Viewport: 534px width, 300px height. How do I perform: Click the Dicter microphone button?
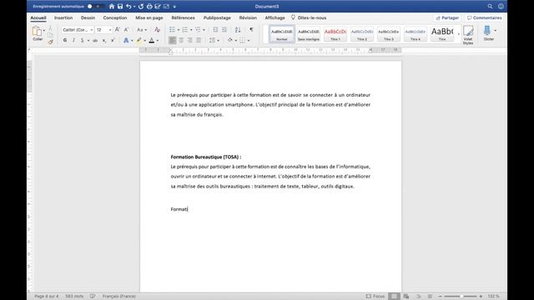(x=488, y=33)
